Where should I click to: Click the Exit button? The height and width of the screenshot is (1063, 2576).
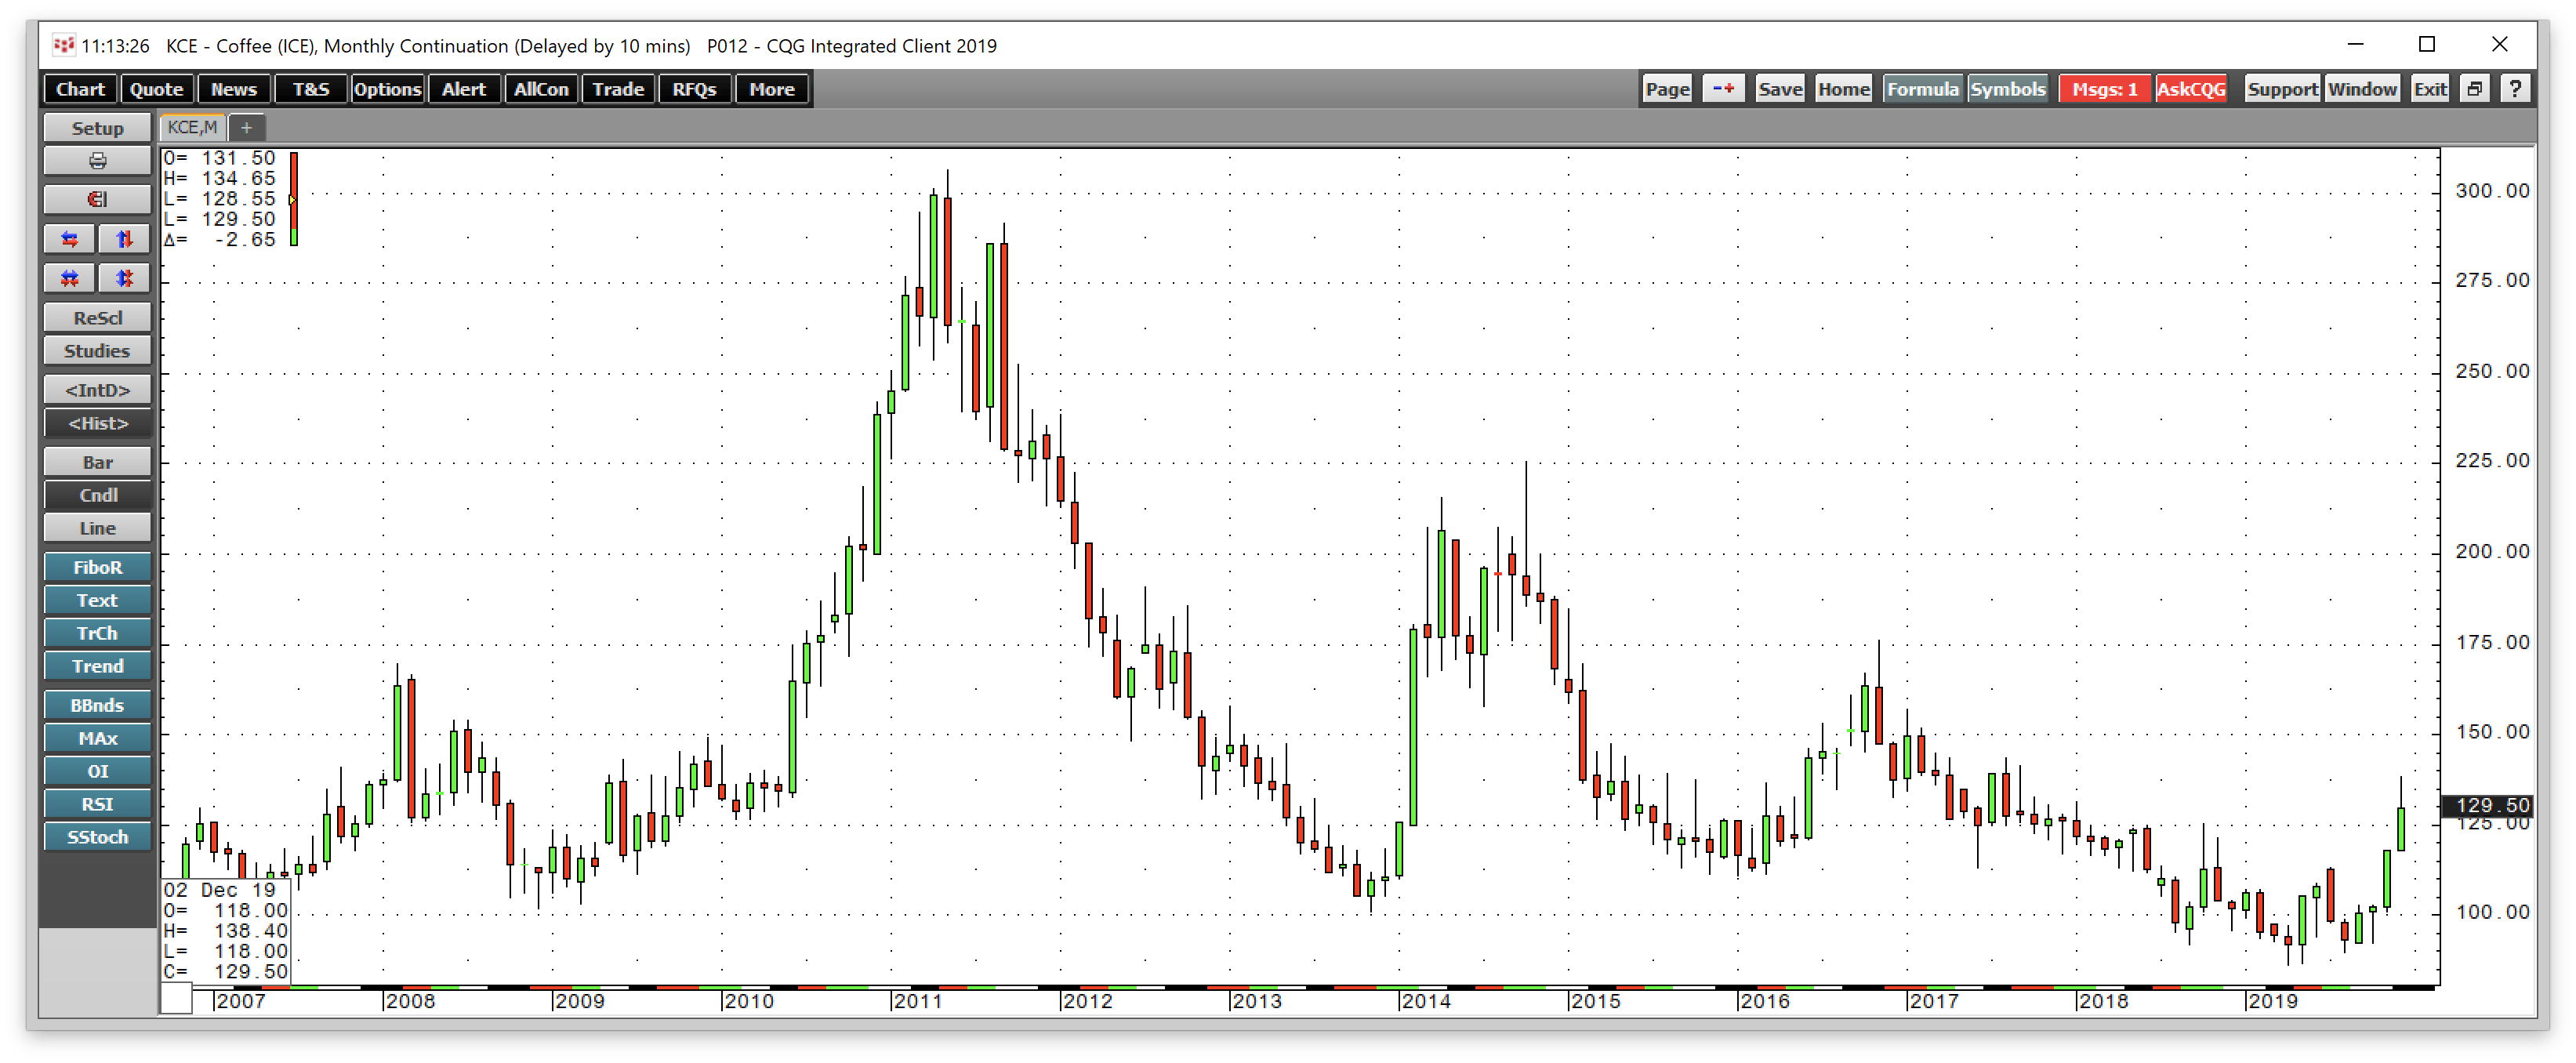(x=2430, y=89)
